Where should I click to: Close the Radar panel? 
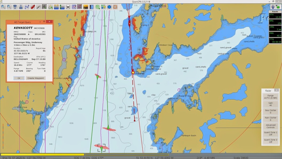(x=277, y=90)
